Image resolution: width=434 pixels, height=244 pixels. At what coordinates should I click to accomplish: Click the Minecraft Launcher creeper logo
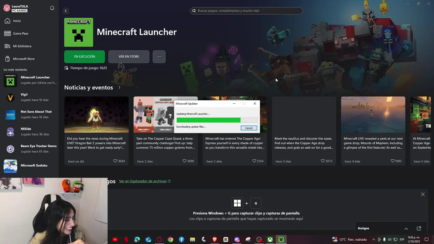click(79, 33)
